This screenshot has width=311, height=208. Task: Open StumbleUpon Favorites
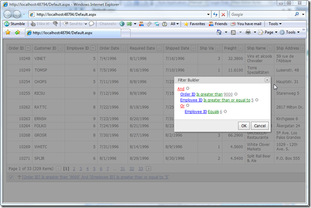click(195, 24)
